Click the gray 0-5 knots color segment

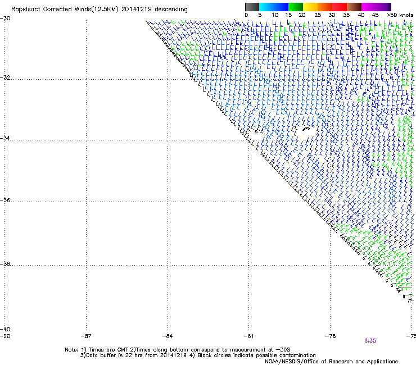[x=252, y=7]
